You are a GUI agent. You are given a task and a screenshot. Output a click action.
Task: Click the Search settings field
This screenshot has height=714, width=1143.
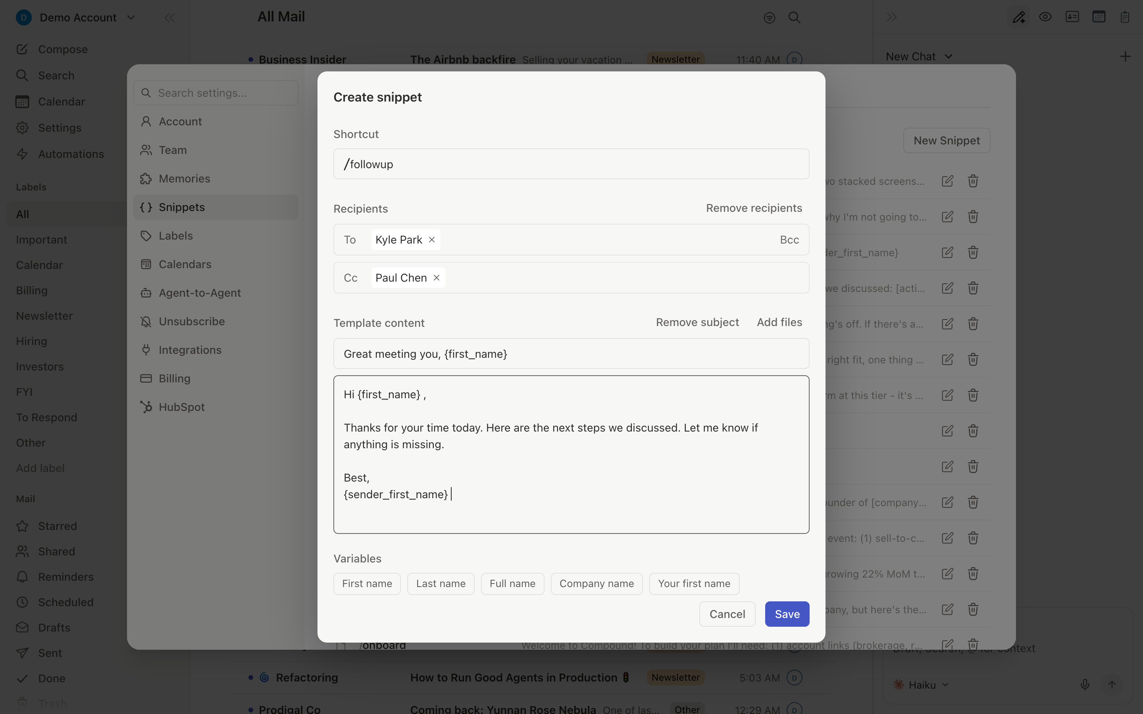pos(216,93)
